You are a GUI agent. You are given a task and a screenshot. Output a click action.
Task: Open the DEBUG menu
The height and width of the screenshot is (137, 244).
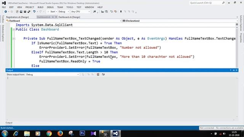click(50, 7)
